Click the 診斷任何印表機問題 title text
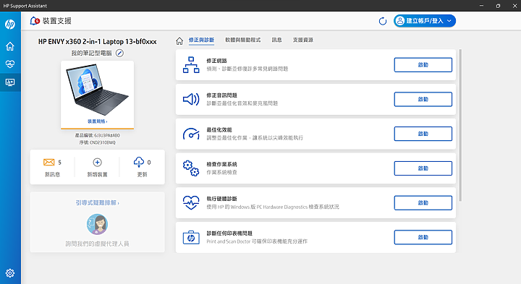521x284 pixels. [229, 233]
